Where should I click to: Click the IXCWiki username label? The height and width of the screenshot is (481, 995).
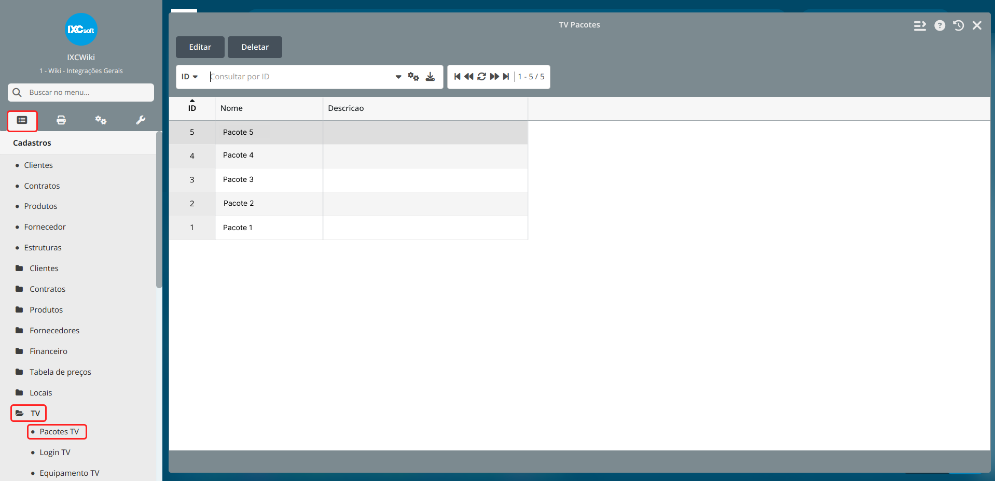pos(81,58)
